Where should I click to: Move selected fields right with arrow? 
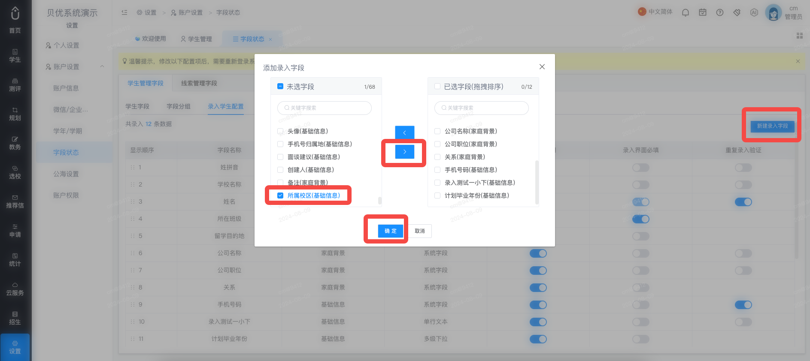pos(404,152)
